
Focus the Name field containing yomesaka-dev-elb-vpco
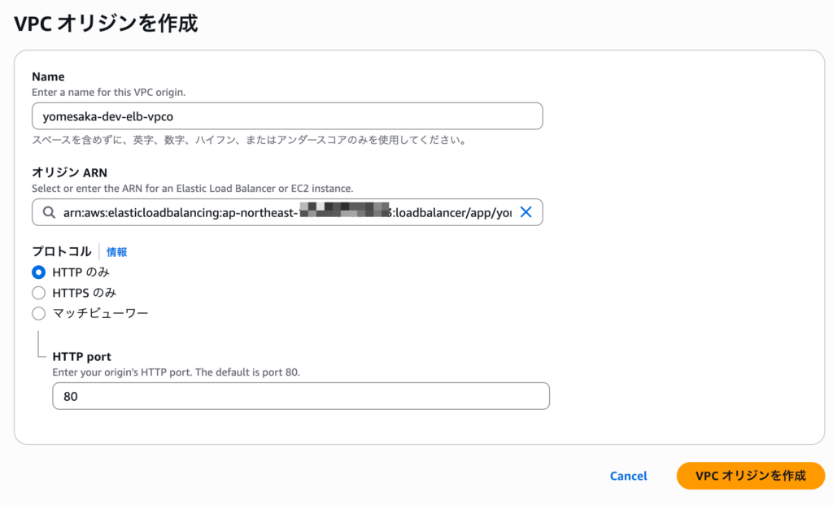point(286,116)
